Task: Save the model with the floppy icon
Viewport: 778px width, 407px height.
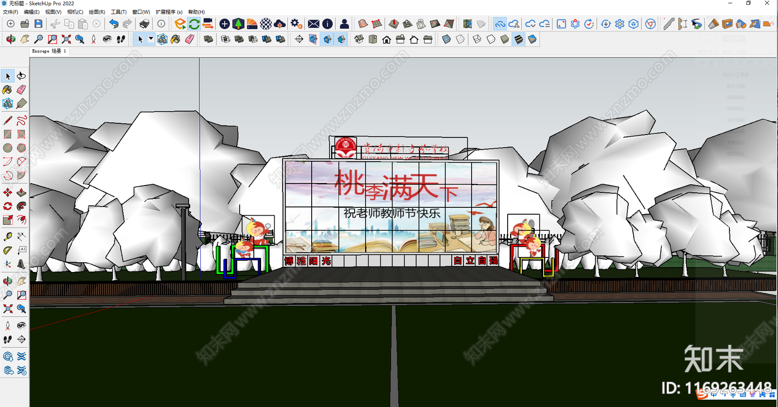Action: pyautogui.click(x=38, y=24)
